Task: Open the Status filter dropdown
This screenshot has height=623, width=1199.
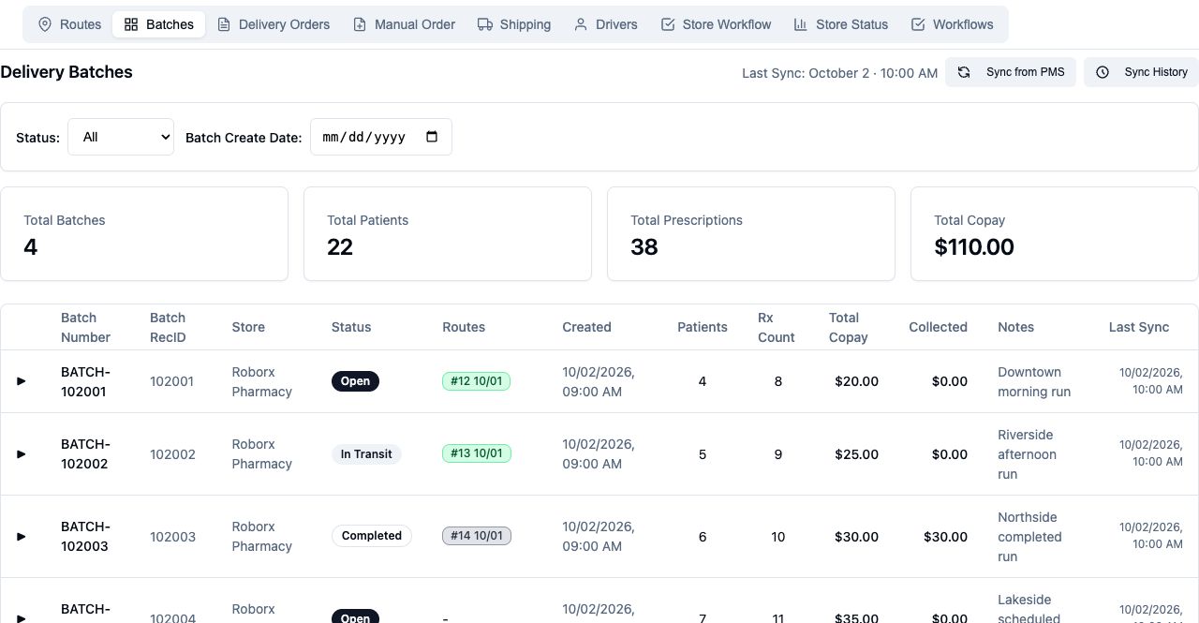Action: point(121,137)
